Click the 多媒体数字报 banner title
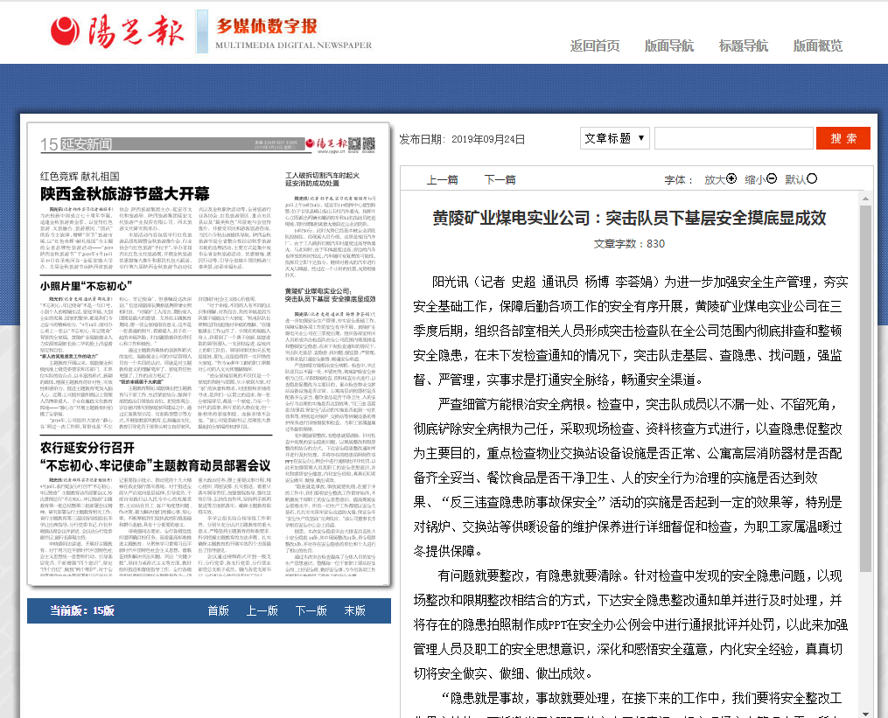 click(x=267, y=26)
